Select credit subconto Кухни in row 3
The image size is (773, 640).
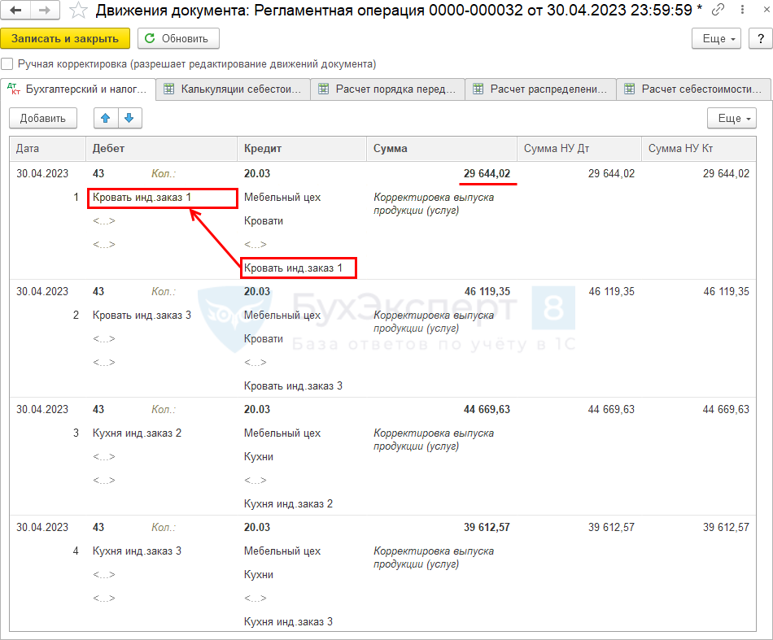(258, 457)
